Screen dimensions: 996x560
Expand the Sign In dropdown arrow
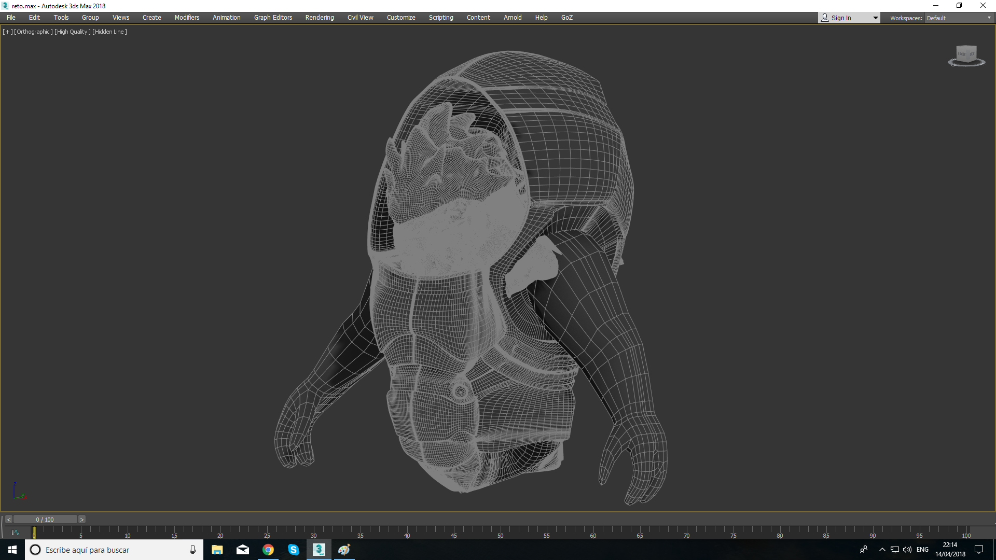[x=876, y=18]
